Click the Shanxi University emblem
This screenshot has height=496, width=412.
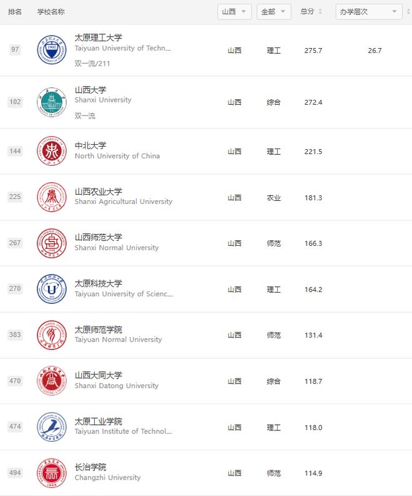(52, 102)
